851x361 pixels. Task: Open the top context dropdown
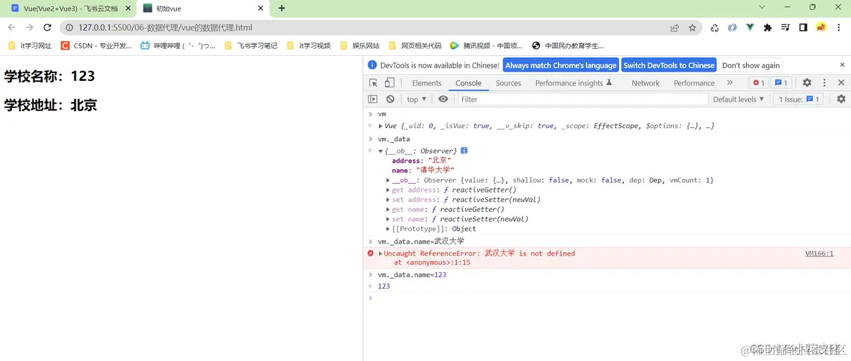point(417,99)
